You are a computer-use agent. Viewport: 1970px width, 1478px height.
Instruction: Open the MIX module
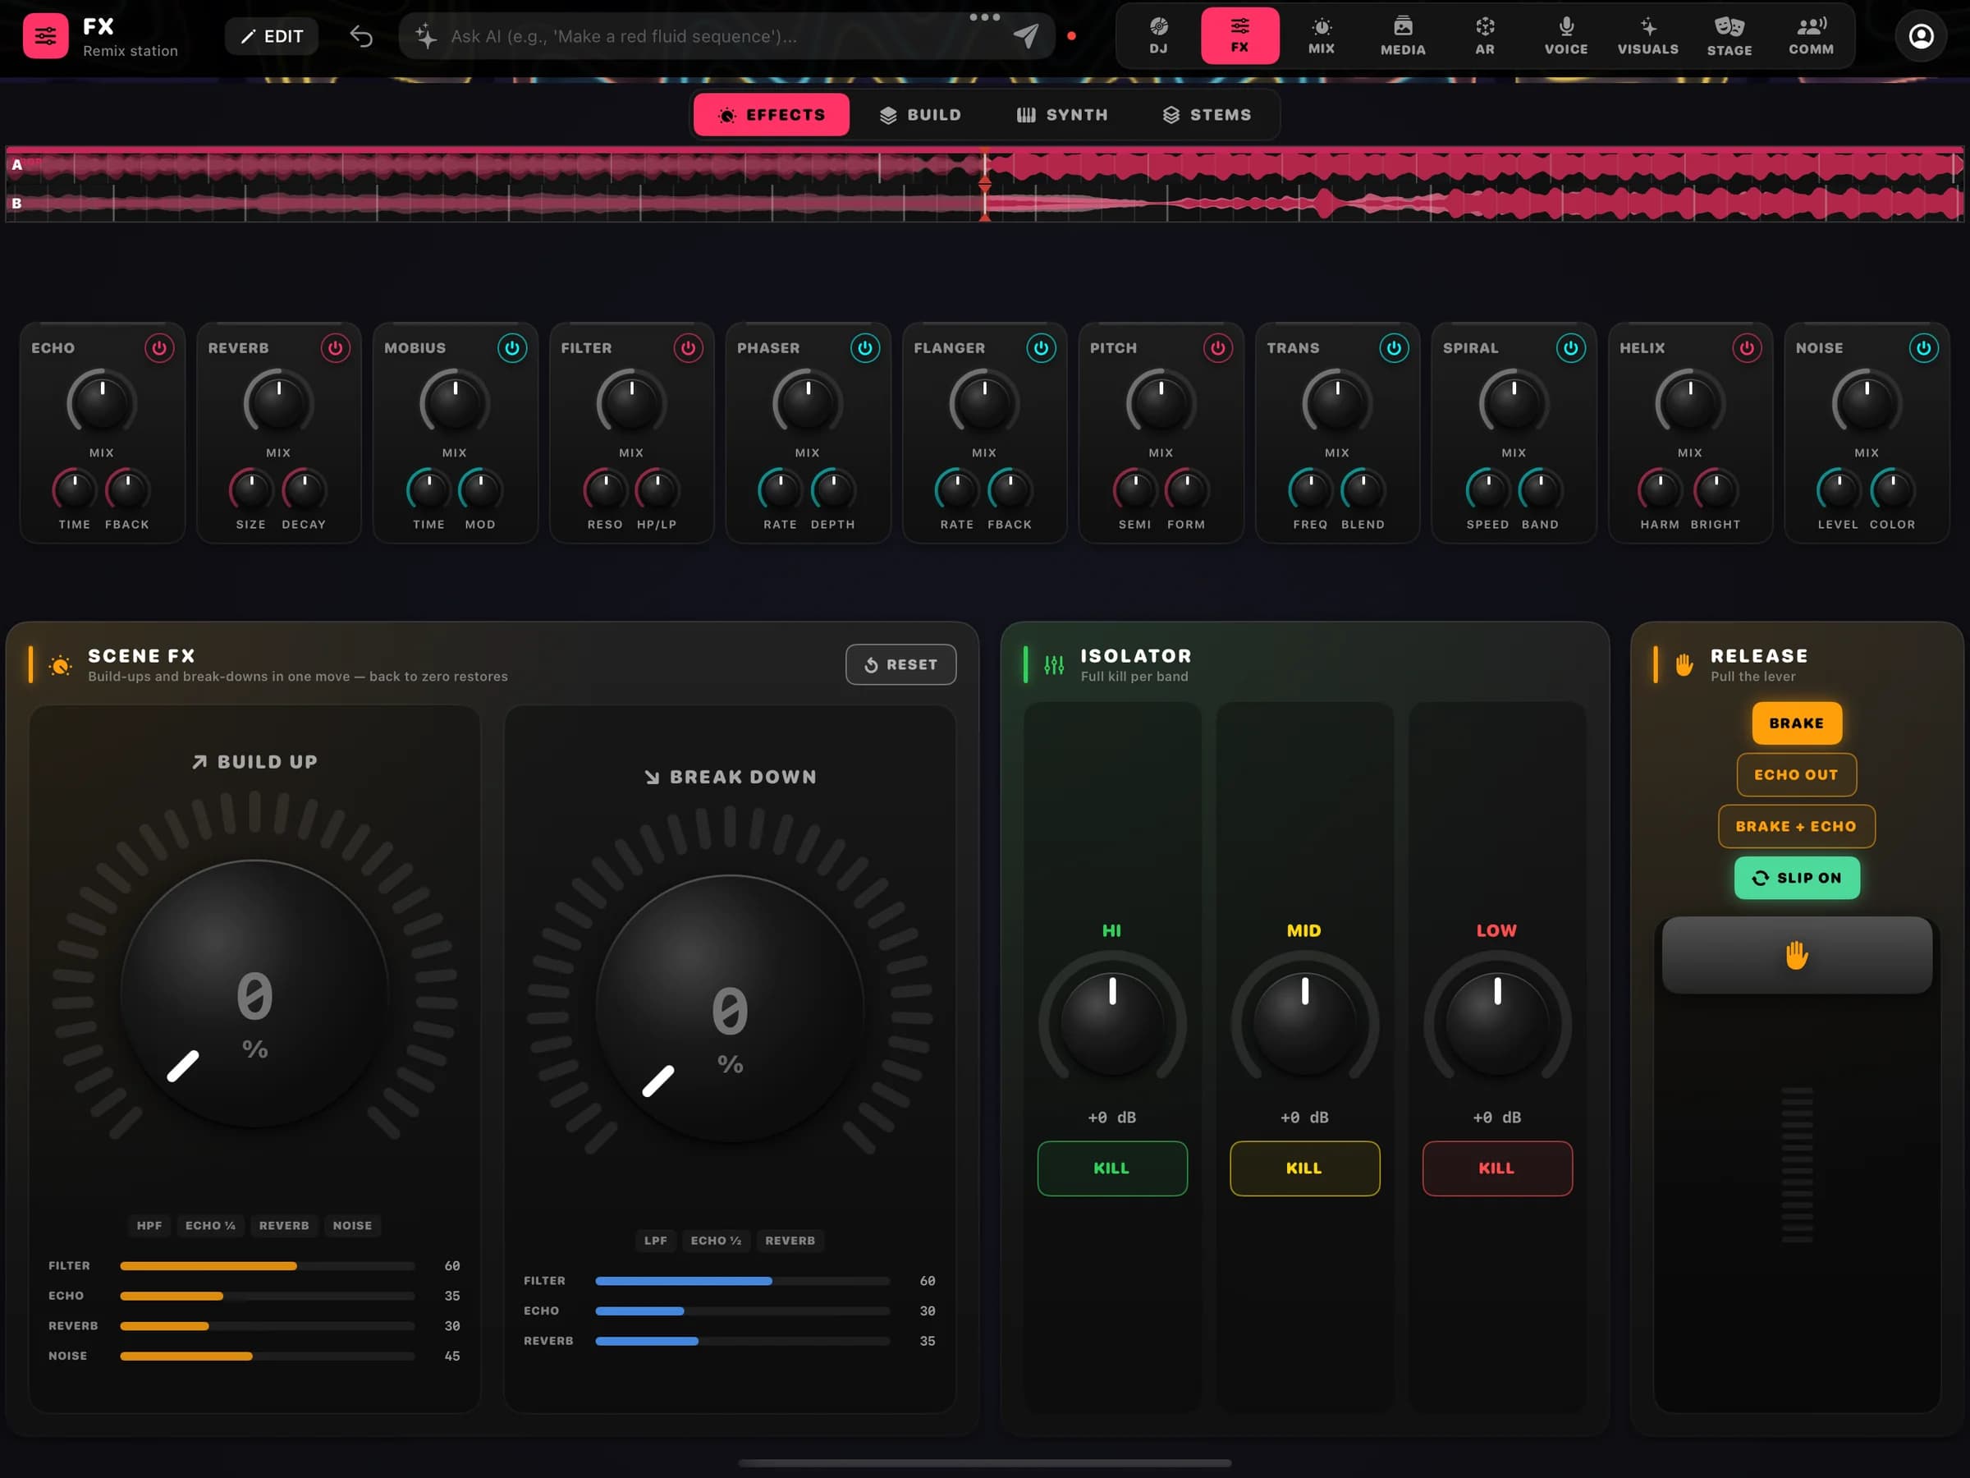coord(1321,35)
